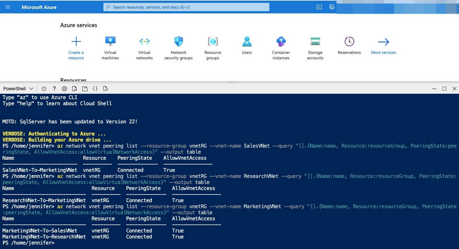This screenshot has width=459, height=249.
Task: Click the Storage accounts label
Action: pyautogui.click(x=315, y=55)
